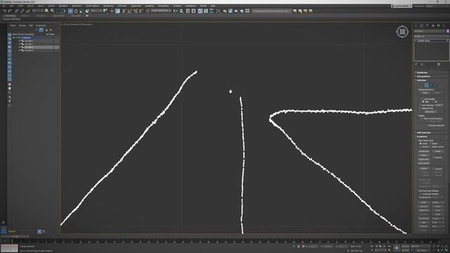This screenshot has height=253, width=450.
Task: Enable the Show Vertex Numbers checkbox
Action: pos(422,119)
